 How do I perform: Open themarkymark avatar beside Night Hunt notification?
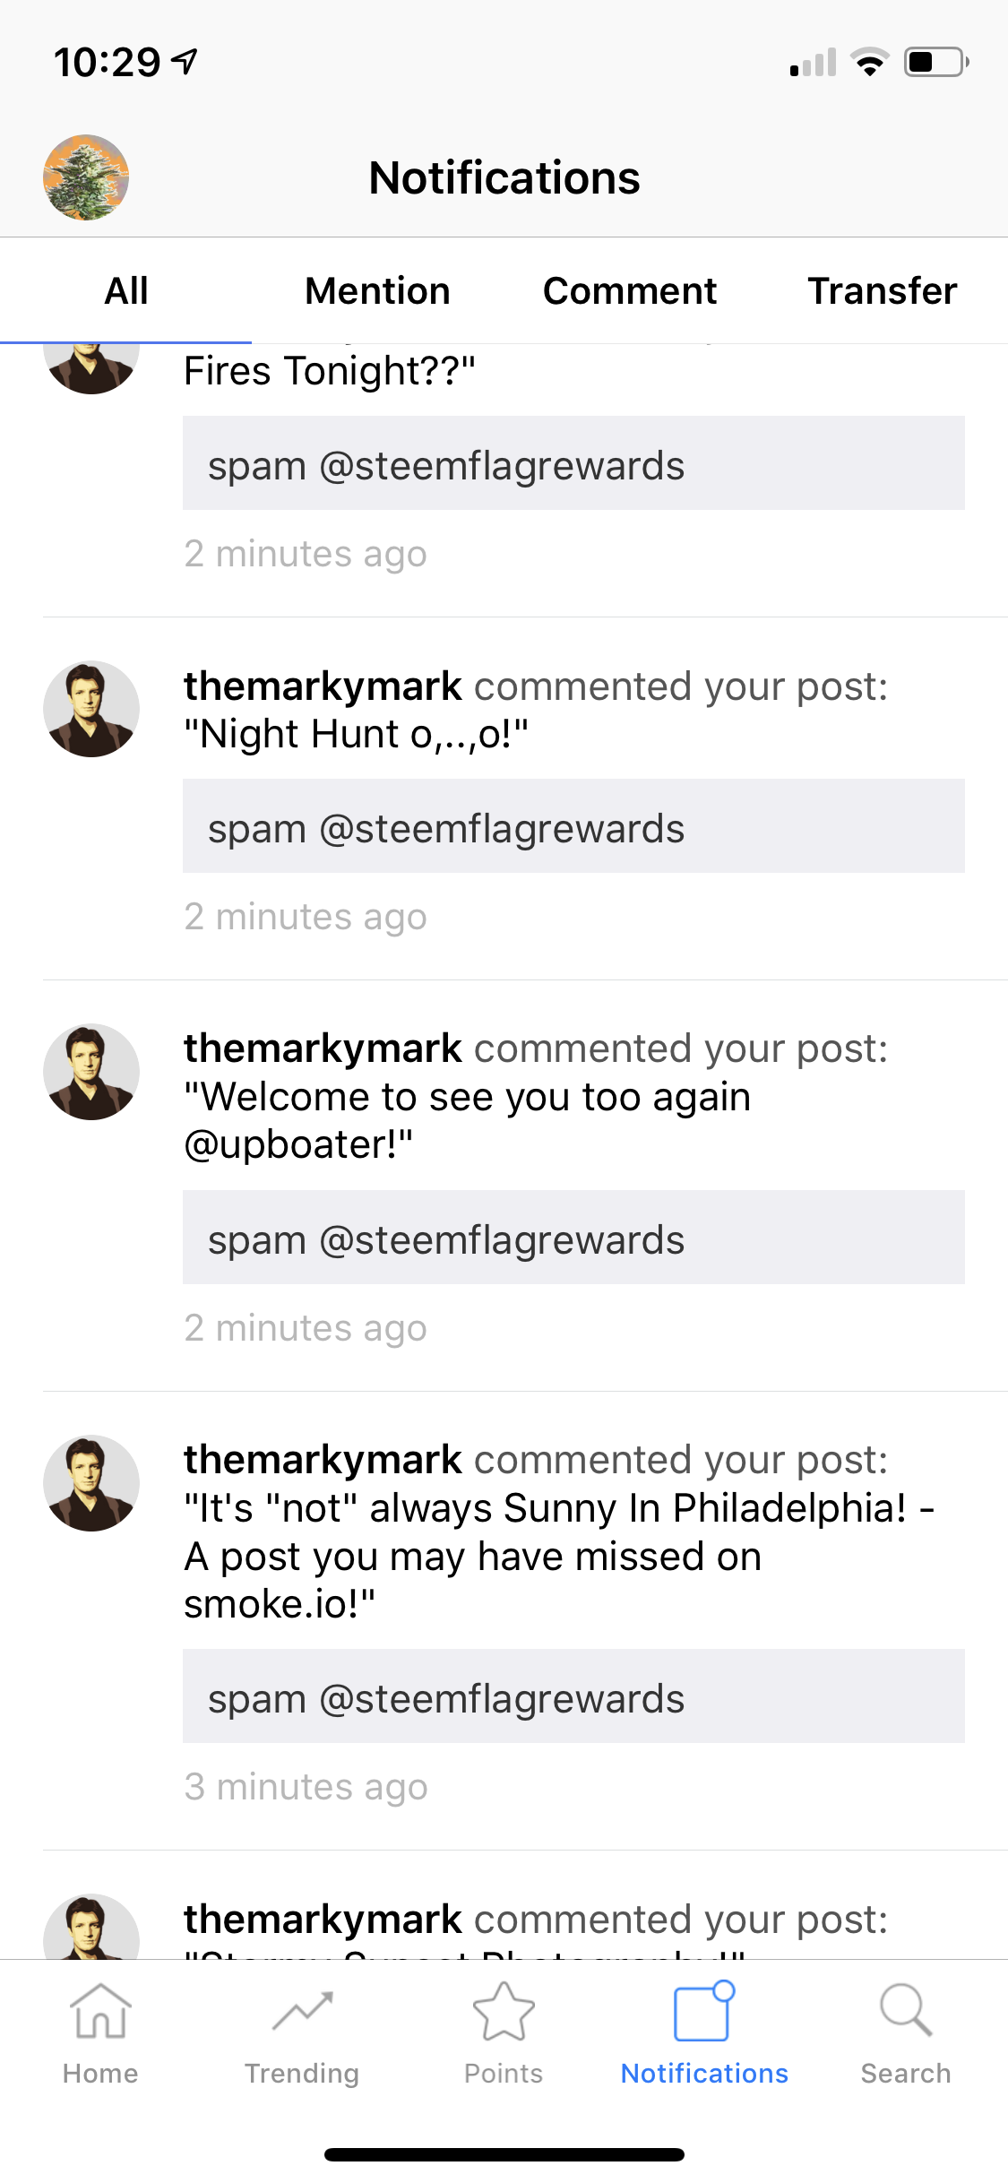[x=91, y=709]
